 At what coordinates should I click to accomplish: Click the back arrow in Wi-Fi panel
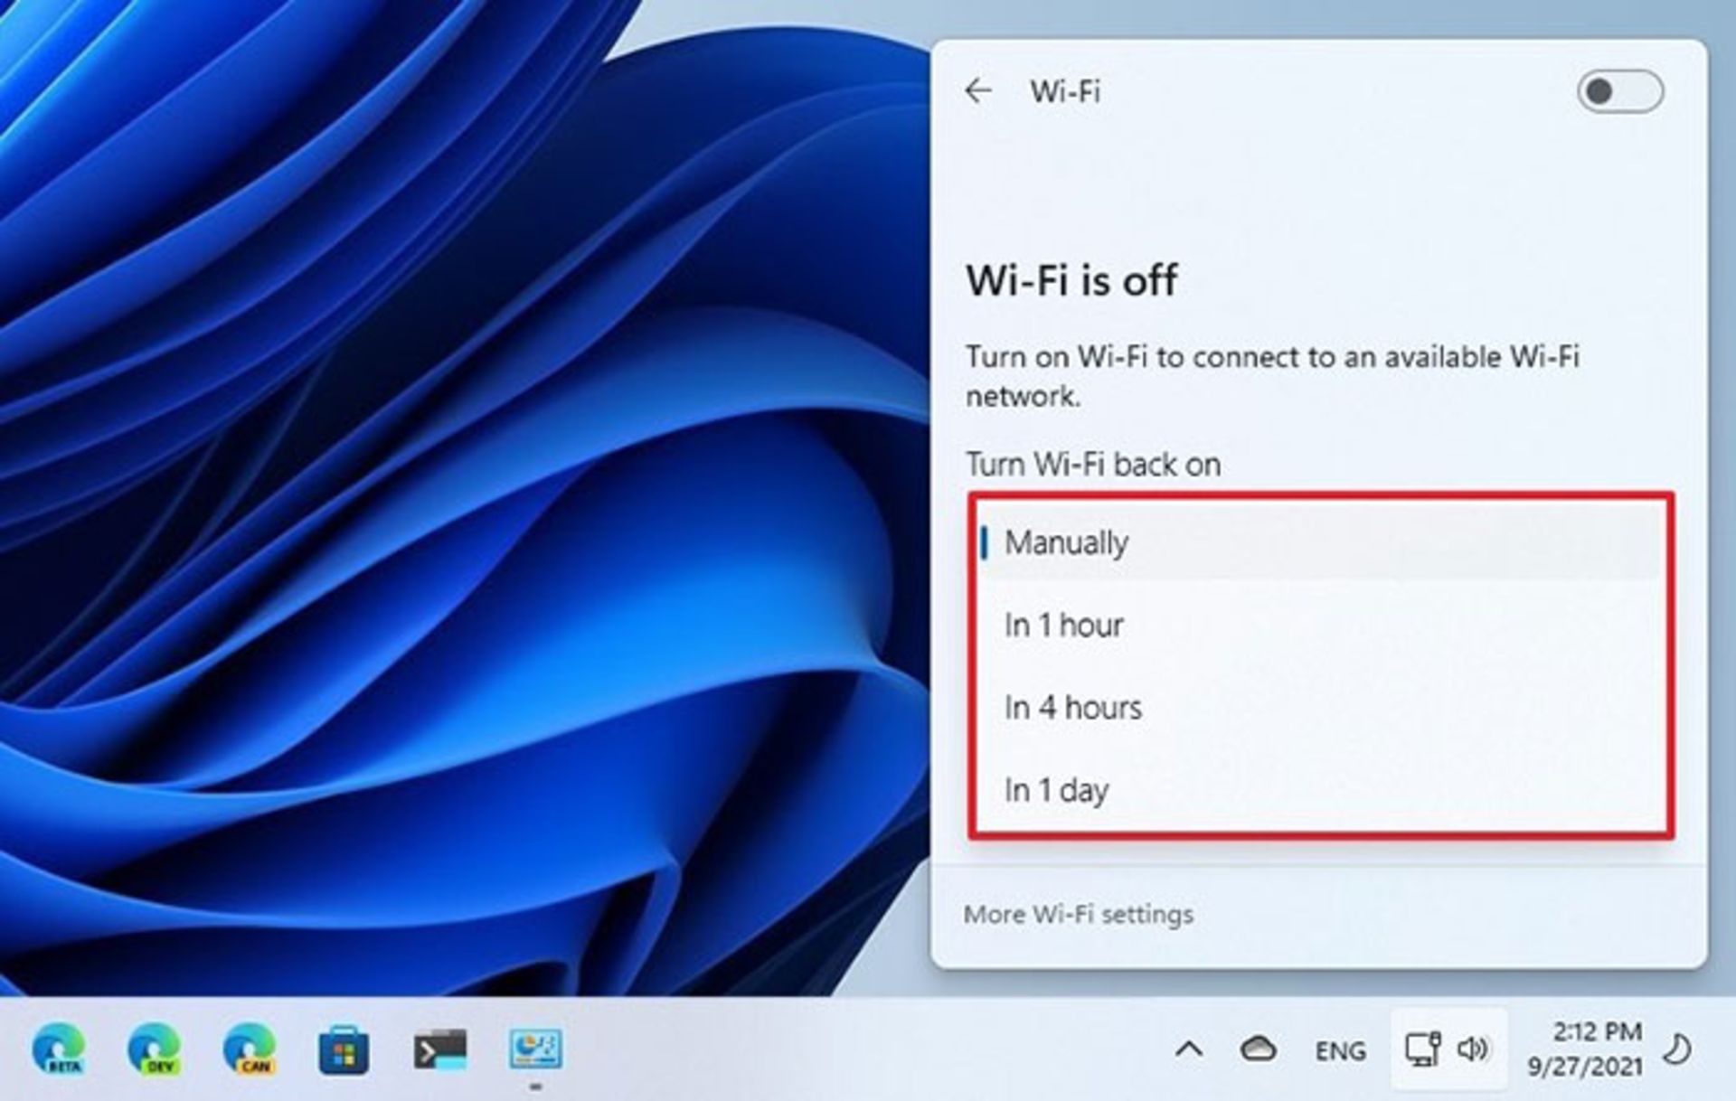pyautogui.click(x=978, y=91)
